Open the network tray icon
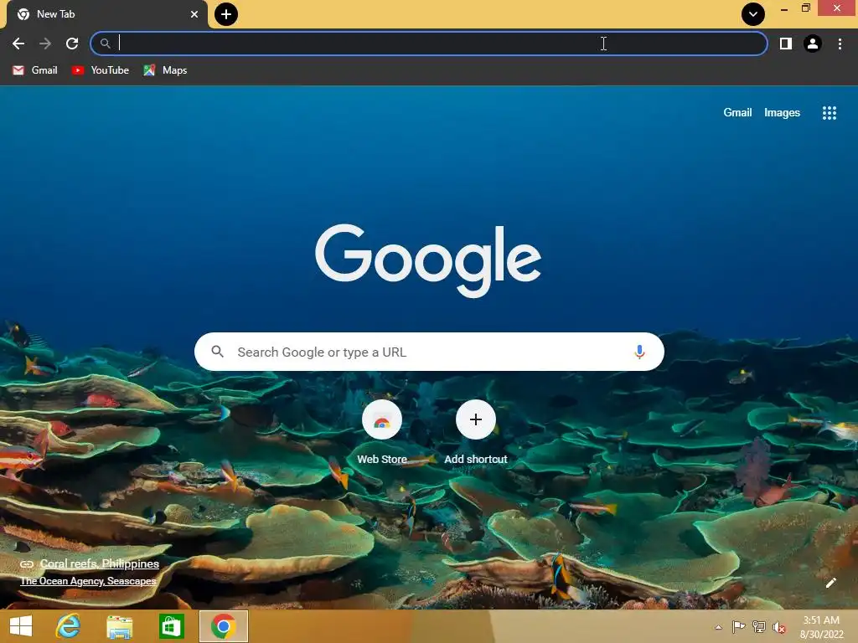This screenshot has height=643, width=858. [759, 626]
